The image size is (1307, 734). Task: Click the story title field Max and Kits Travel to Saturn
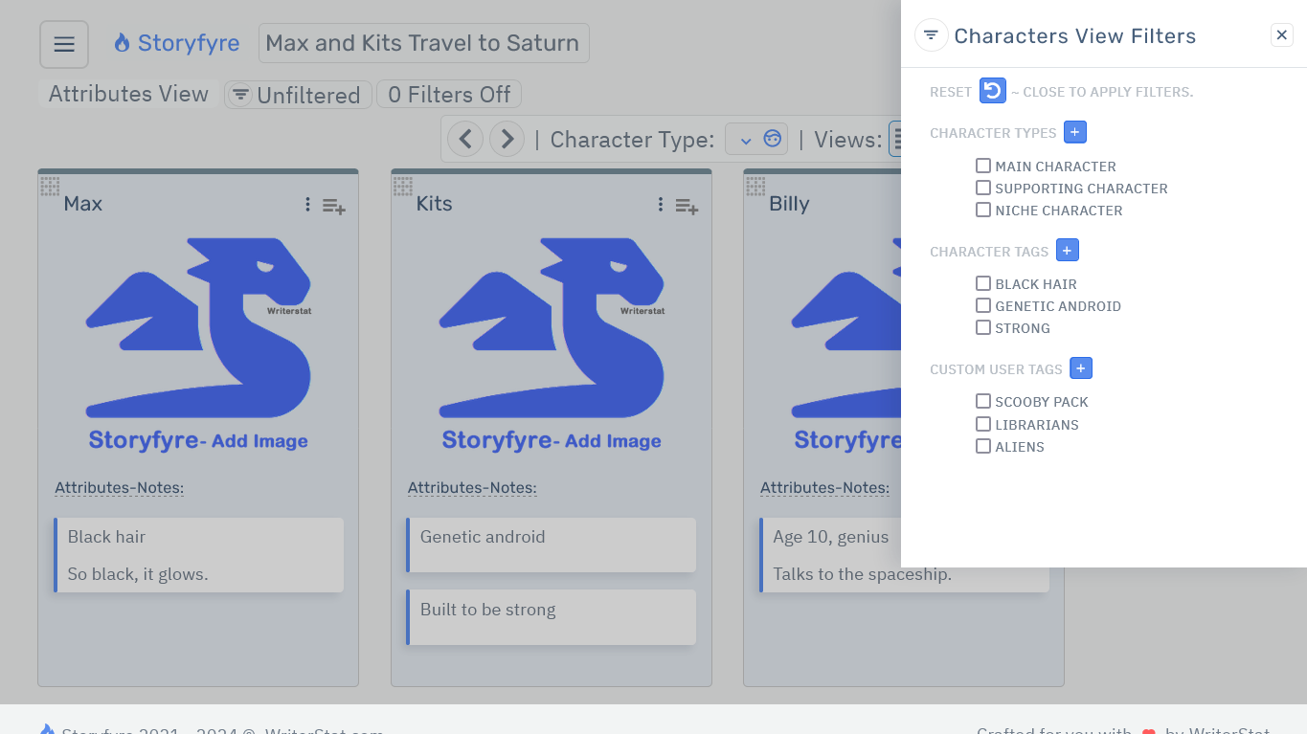click(422, 42)
